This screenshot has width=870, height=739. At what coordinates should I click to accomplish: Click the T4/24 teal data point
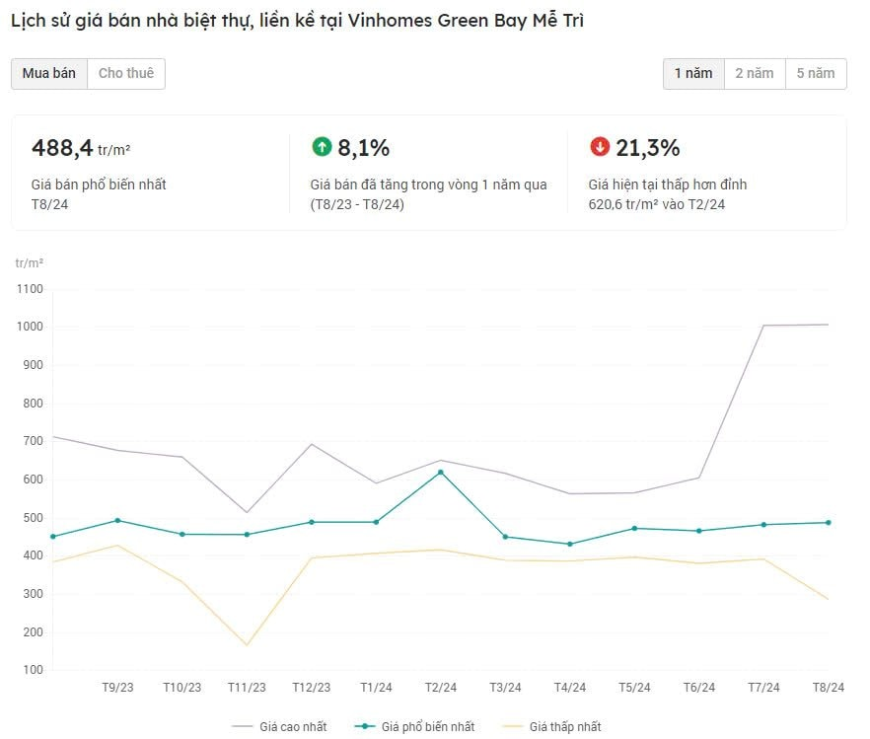pyautogui.click(x=569, y=545)
